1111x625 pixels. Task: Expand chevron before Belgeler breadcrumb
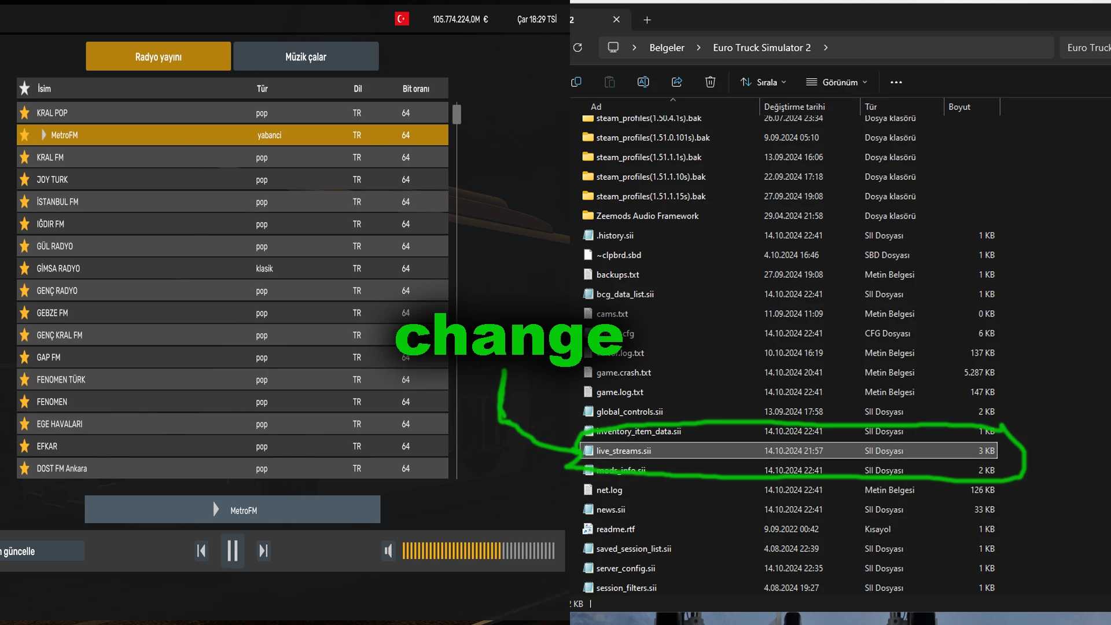(x=634, y=47)
